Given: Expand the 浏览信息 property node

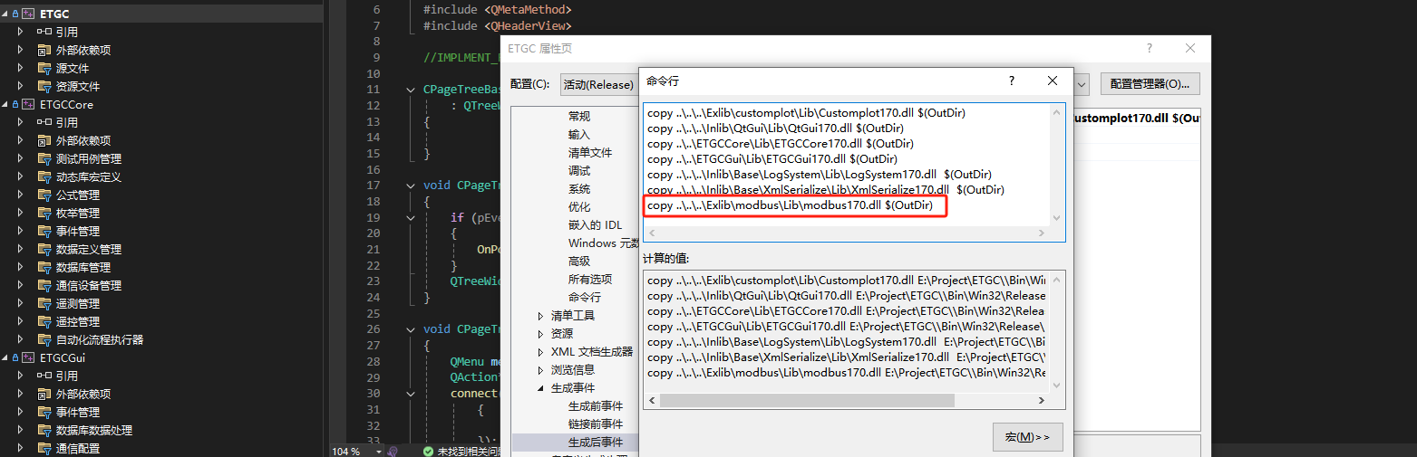Looking at the screenshot, I should pyautogui.click(x=541, y=370).
